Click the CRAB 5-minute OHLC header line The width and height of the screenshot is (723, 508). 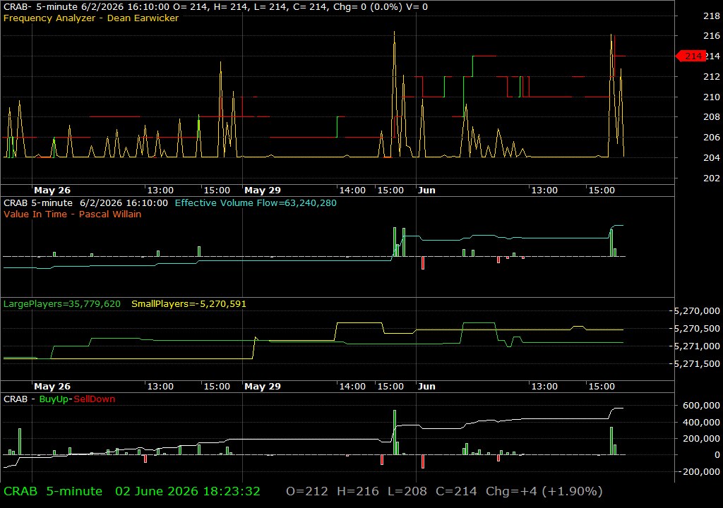coord(215,7)
